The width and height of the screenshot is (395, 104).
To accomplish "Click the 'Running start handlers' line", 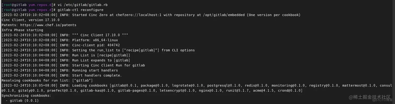I will pos(95,70).
